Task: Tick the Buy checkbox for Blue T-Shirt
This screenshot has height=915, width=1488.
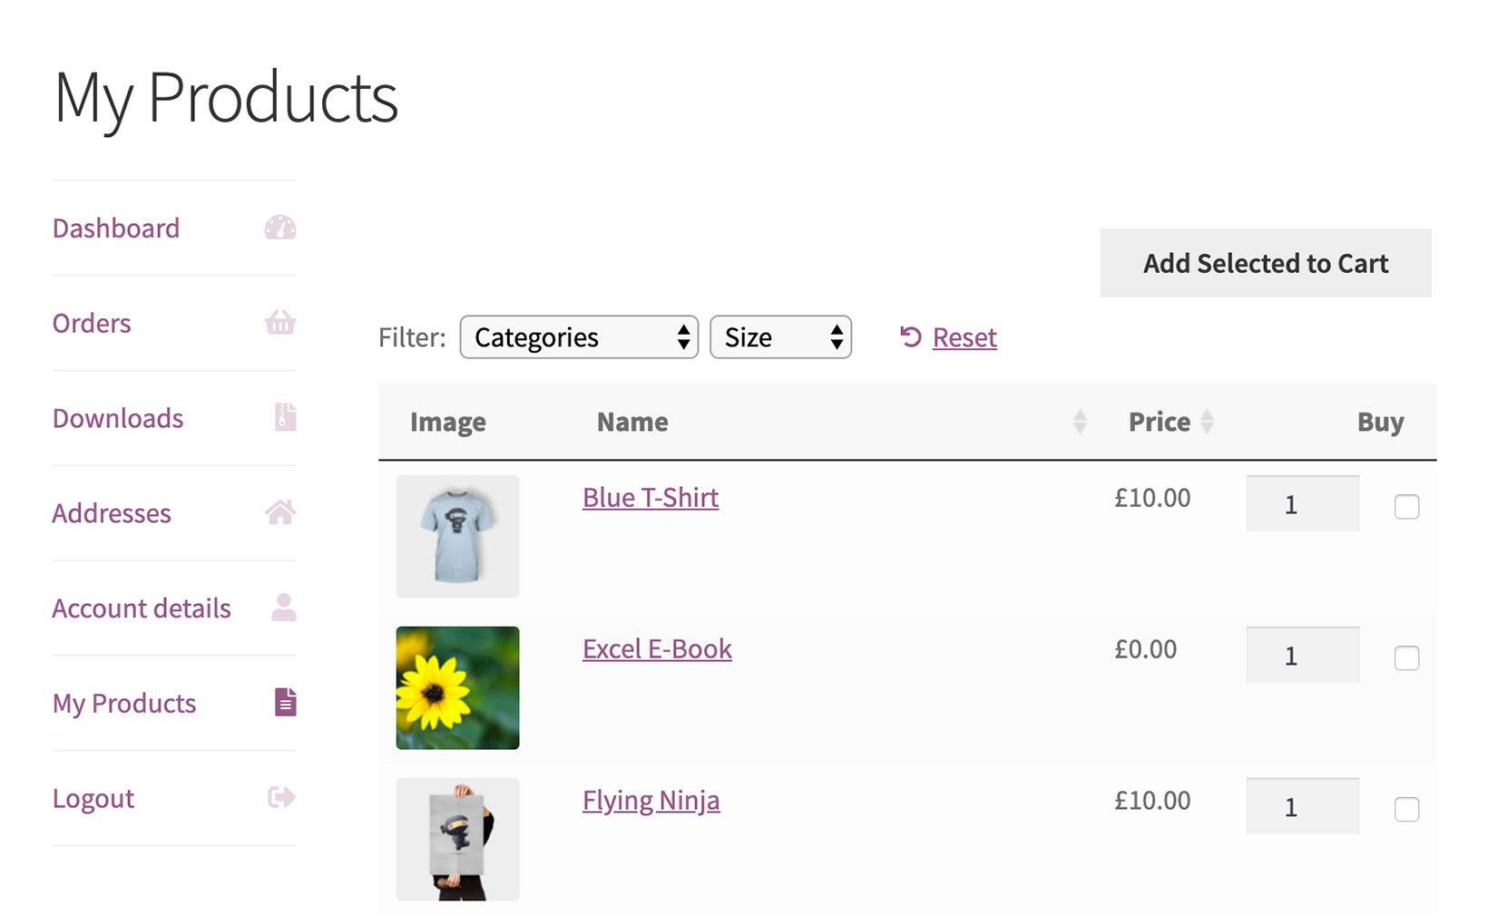Action: 1405,508
